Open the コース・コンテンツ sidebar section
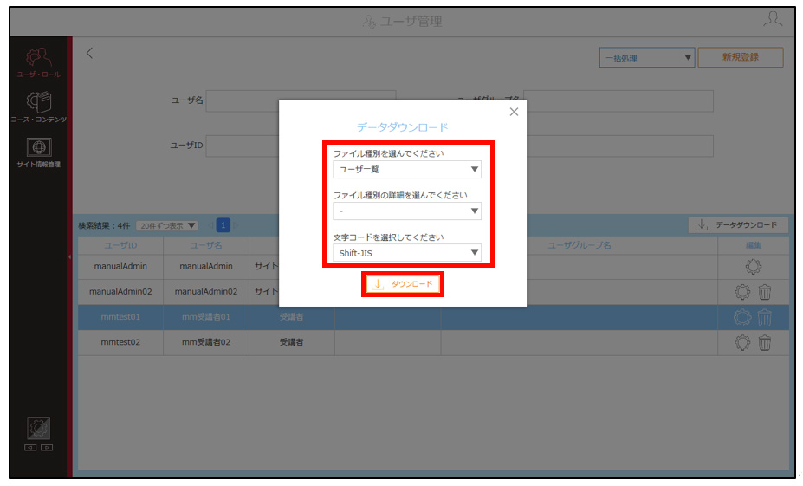 pos(38,107)
